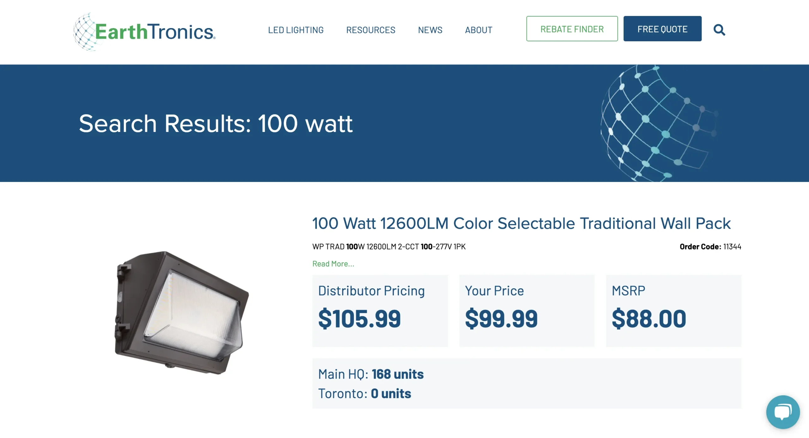Click the Search Results heading
Image resolution: width=809 pixels, height=438 pixels.
pos(216,123)
